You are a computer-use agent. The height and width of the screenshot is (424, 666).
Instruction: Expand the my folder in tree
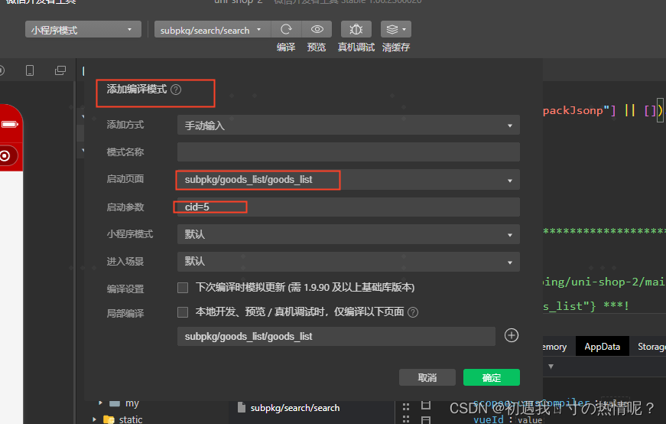tap(100, 403)
